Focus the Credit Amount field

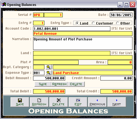116,78
